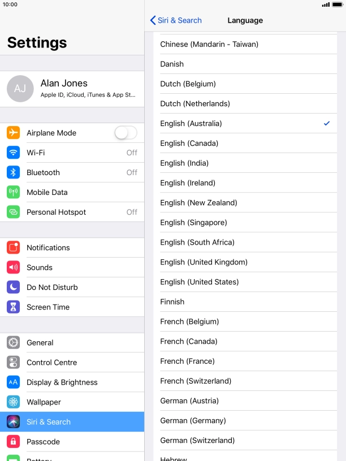Open Control Centre settings
Image resolution: width=346 pixels, height=461 pixels.
pos(72,363)
